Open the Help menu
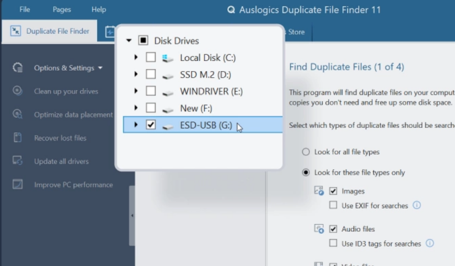 pos(99,9)
